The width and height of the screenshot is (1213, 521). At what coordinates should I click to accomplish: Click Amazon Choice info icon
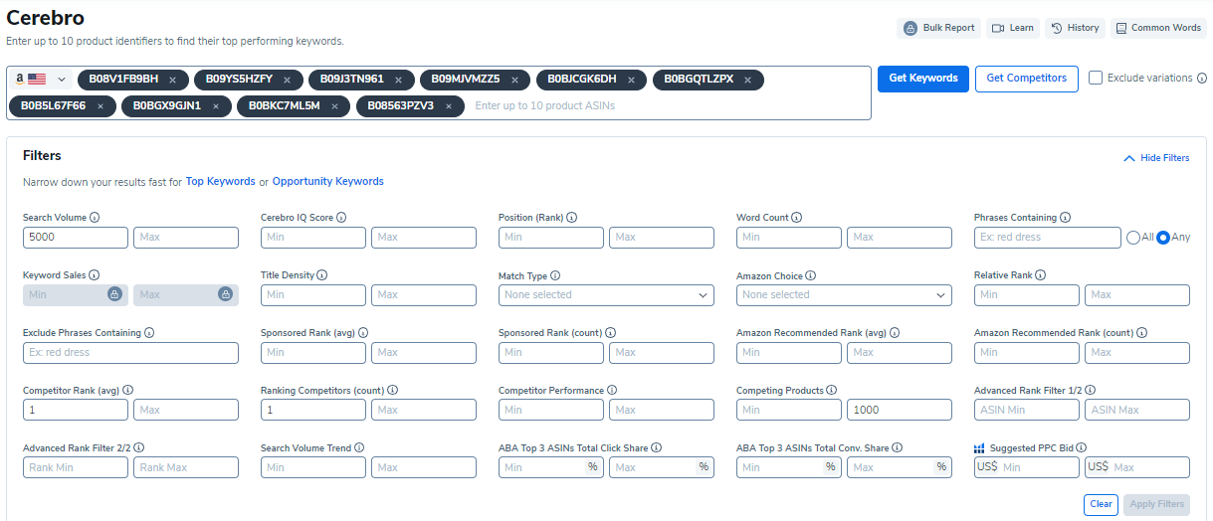(811, 275)
